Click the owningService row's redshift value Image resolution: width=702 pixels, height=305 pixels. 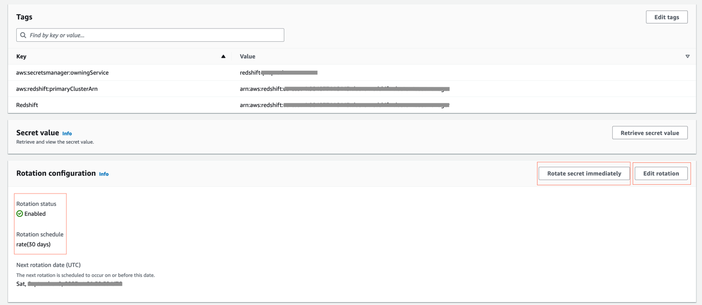tap(278, 73)
